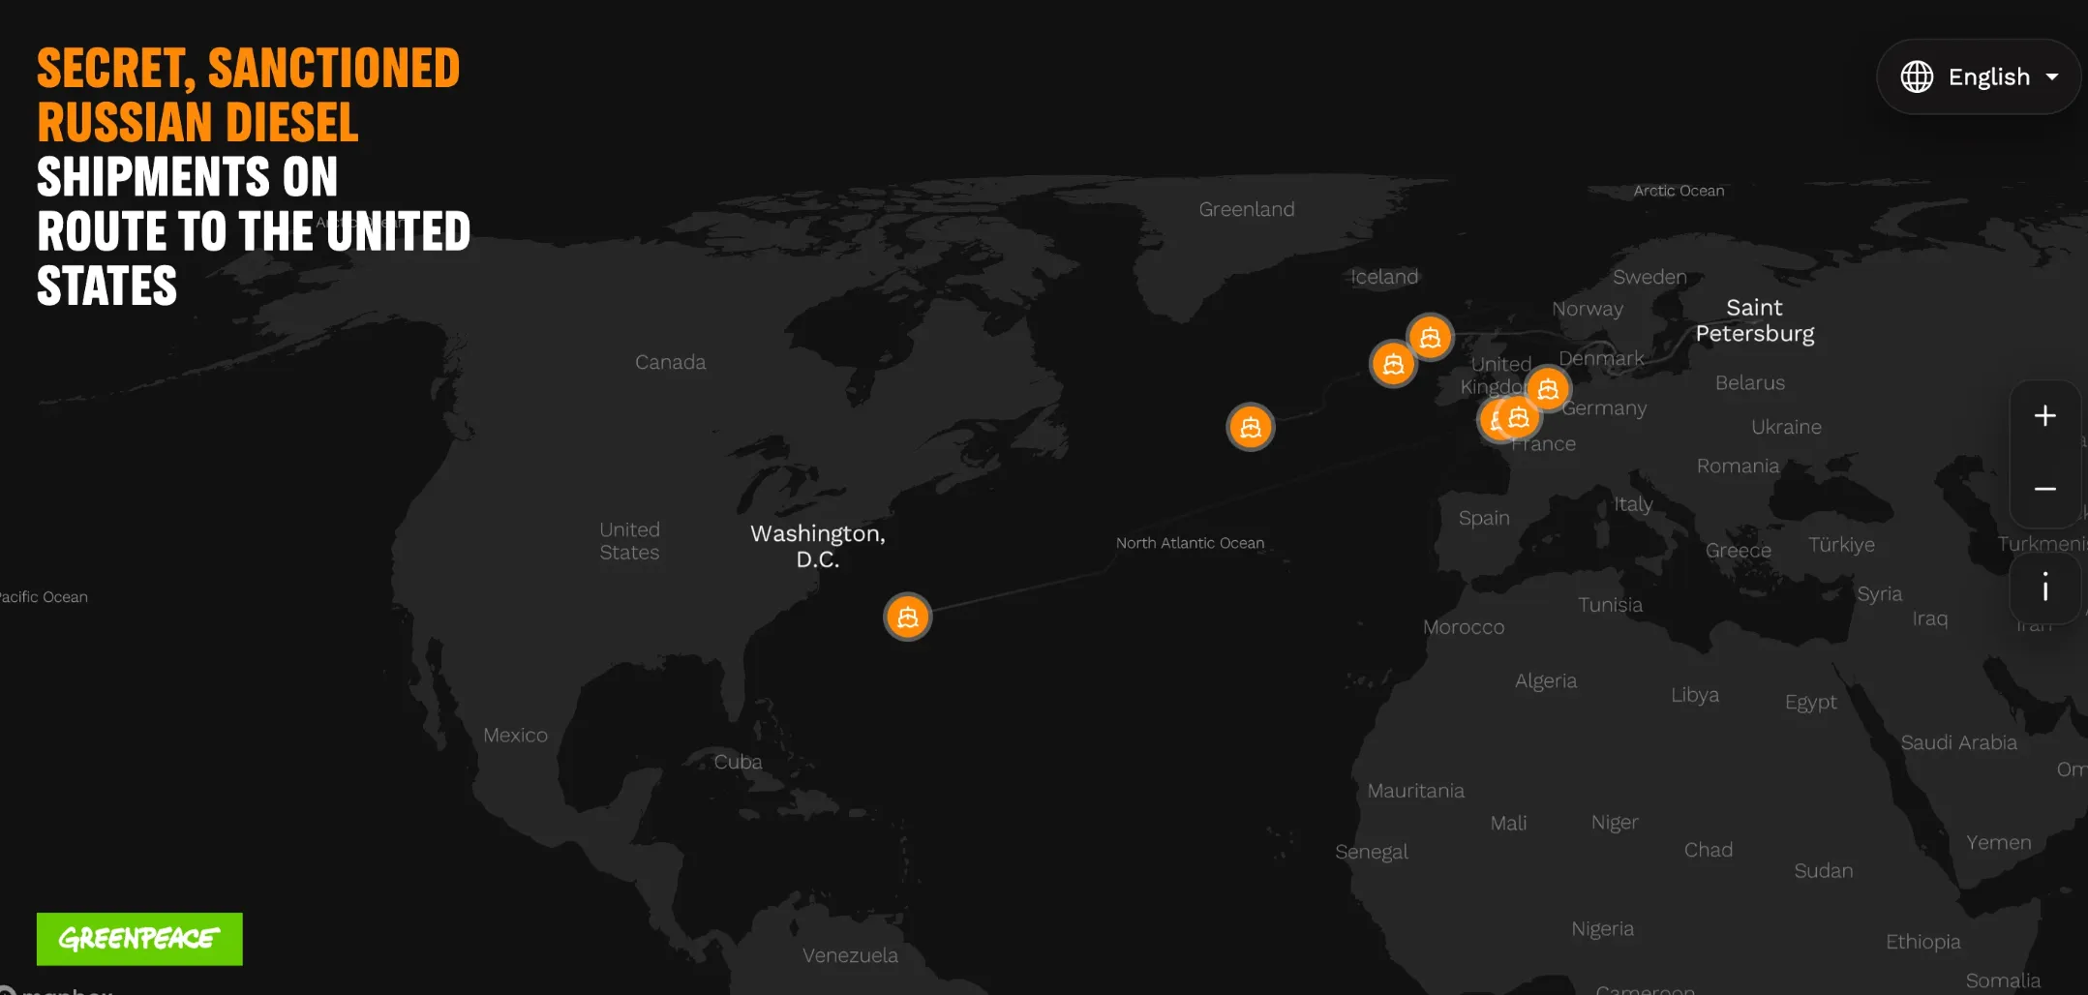Click the Greenland map label
The width and height of the screenshot is (2088, 995).
(x=1247, y=209)
